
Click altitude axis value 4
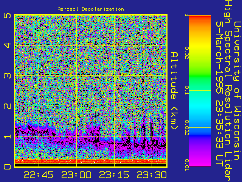coord(7,45)
